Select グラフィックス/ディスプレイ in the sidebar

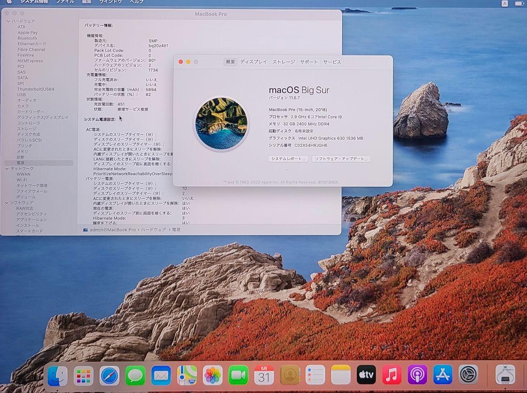tap(42, 117)
